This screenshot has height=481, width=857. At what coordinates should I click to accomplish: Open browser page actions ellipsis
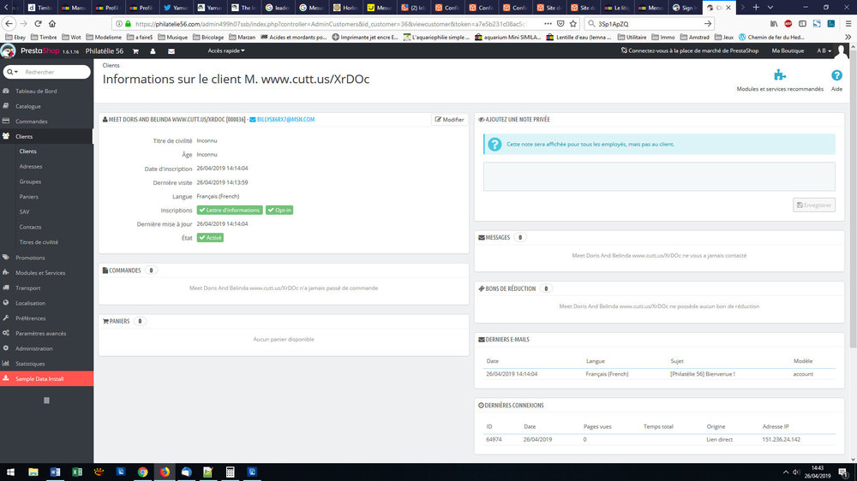[548, 23]
